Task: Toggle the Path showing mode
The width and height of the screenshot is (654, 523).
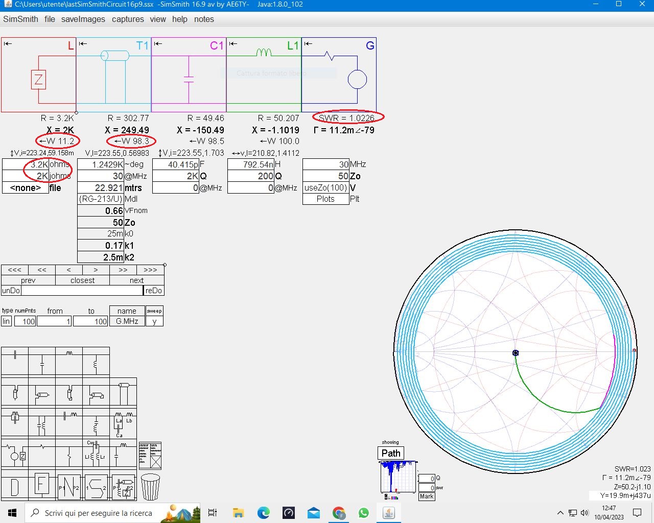Action: pos(391,453)
